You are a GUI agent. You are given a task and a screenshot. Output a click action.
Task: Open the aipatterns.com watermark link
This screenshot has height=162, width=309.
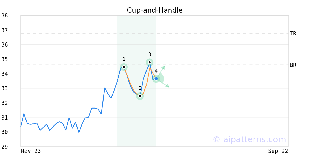[x=249, y=139]
